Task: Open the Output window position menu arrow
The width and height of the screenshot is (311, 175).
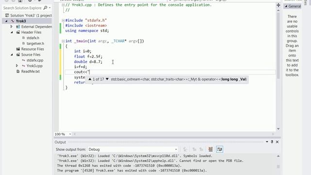Action: [267, 141]
